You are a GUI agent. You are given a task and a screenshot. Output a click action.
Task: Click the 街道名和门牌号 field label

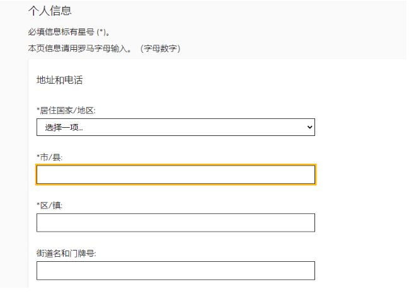pyautogui.click(x=66, y=253)
